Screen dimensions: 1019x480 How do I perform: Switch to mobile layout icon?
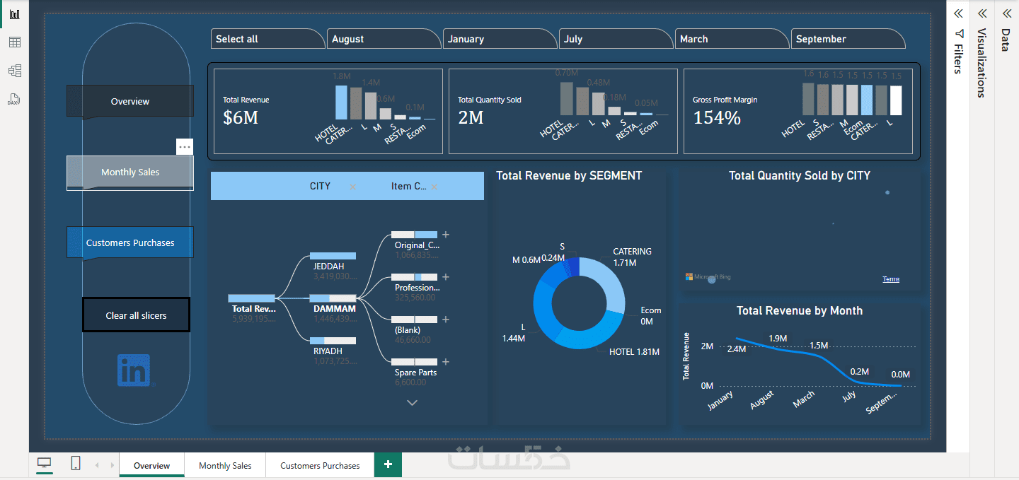(x=76, y=464)
